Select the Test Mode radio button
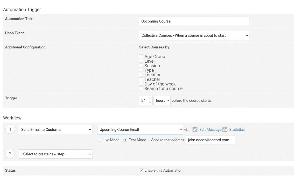The height and width of the screenshot is (176, 294). [x=125, y=140]
